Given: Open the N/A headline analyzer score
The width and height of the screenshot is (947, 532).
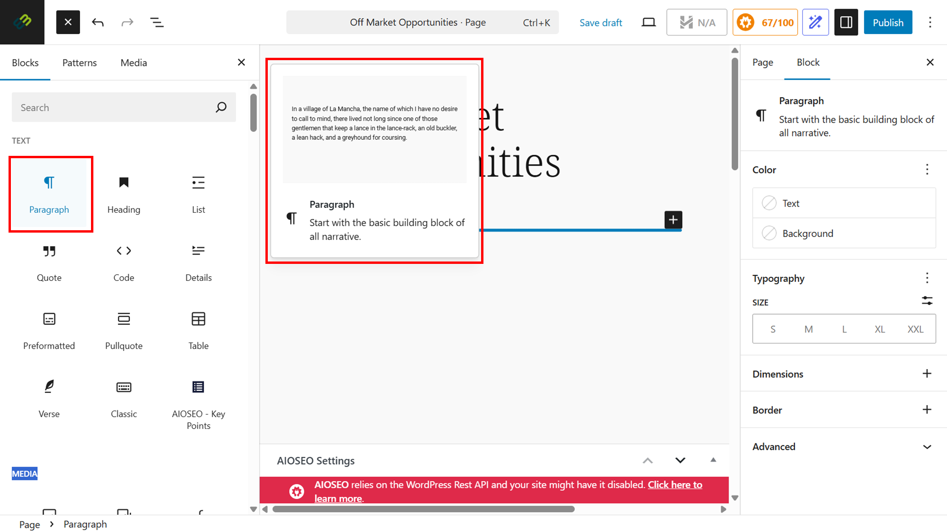Looking at the screenshot, I should tap(696, 22).
